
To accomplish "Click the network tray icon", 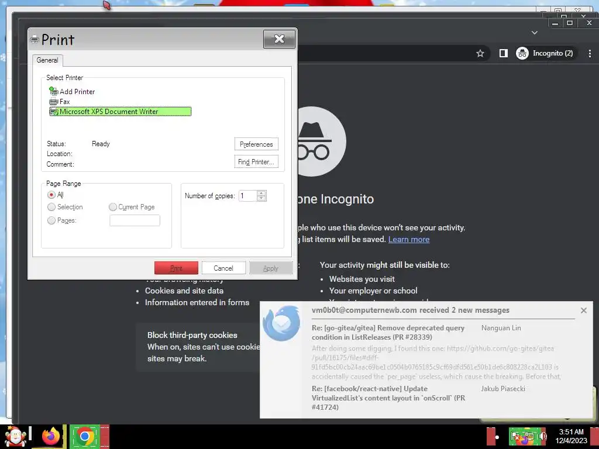I will click(530, 437).
